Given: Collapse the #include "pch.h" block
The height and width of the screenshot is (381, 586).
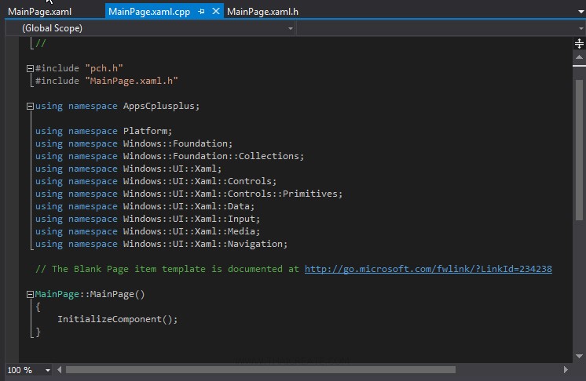Looking at the screenshot, I should pyautogui.click(x=30, y=68).
